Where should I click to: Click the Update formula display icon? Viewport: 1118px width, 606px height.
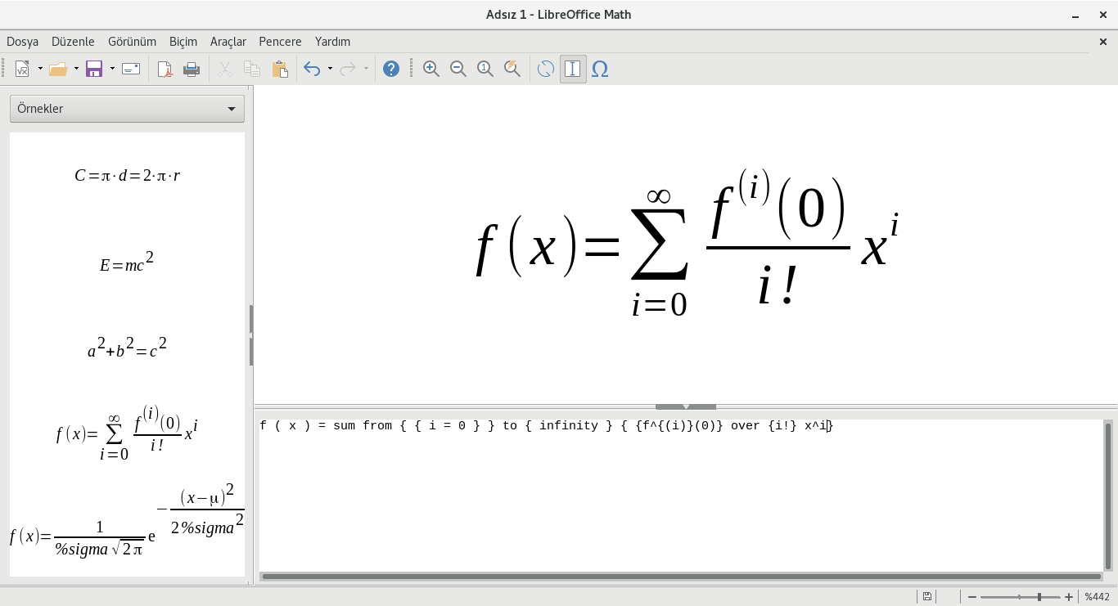click(546, 70)
